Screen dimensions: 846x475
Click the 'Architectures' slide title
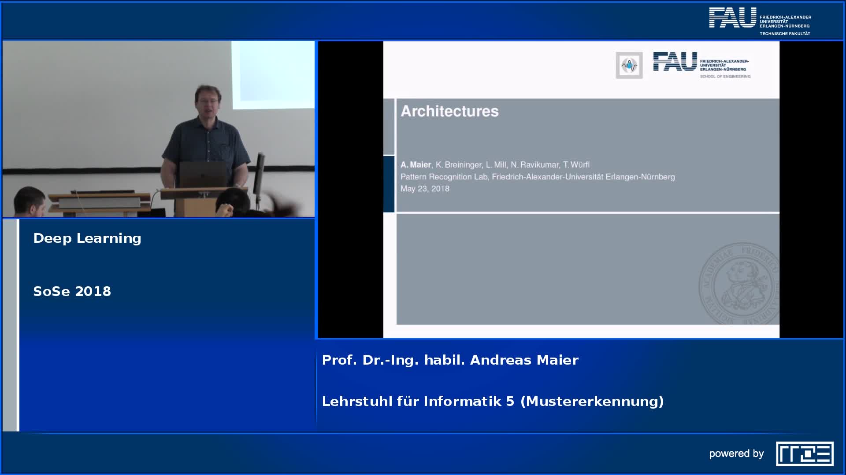pos(449,111)
